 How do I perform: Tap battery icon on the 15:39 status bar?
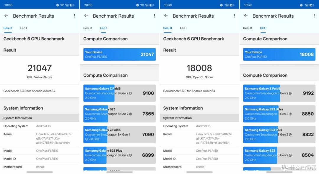click(x=312, y=5)
